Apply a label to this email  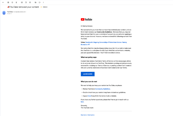coord(40,2)
